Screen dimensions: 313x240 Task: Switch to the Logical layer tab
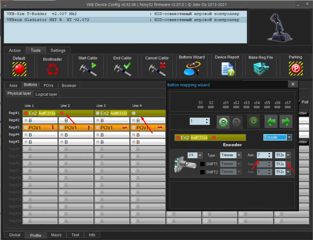46,94
